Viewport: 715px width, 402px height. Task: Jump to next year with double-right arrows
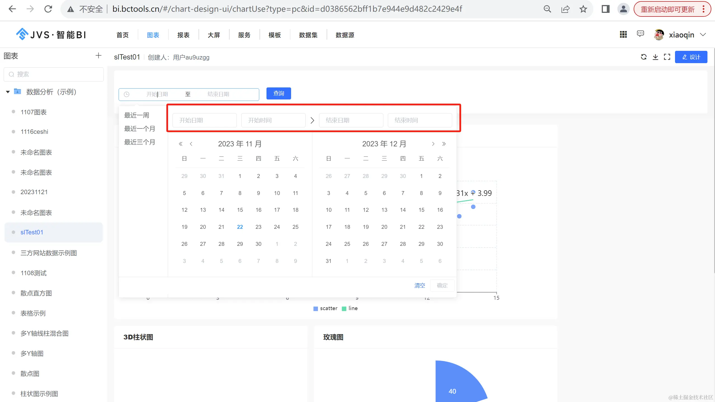(444, 144)
